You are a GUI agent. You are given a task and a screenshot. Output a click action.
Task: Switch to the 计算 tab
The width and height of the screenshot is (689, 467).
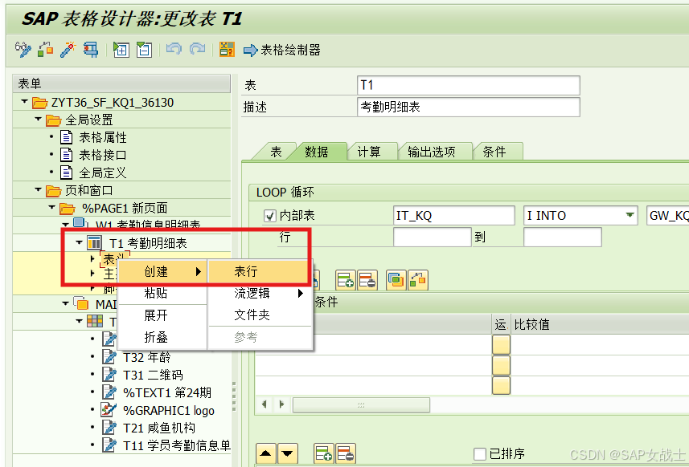click(x=369, y=152)
